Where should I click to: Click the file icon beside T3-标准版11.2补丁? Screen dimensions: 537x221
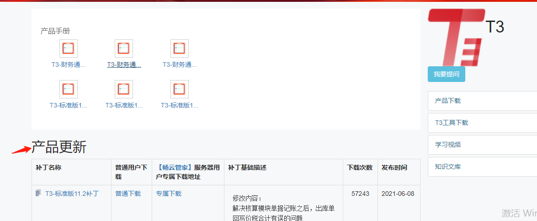(38, 193)
